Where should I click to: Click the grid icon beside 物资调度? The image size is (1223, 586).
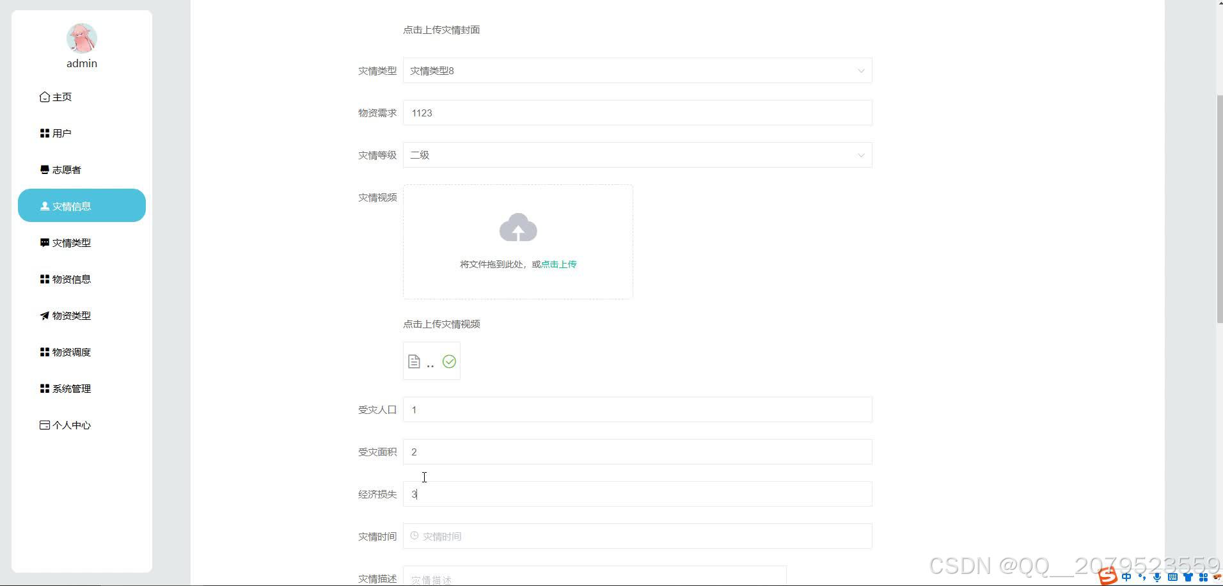tap(43, 351)
